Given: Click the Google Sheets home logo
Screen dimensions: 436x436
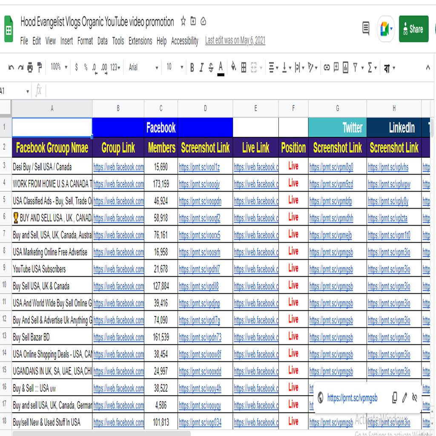Looking at the screenshot, I should click(9, 29).
